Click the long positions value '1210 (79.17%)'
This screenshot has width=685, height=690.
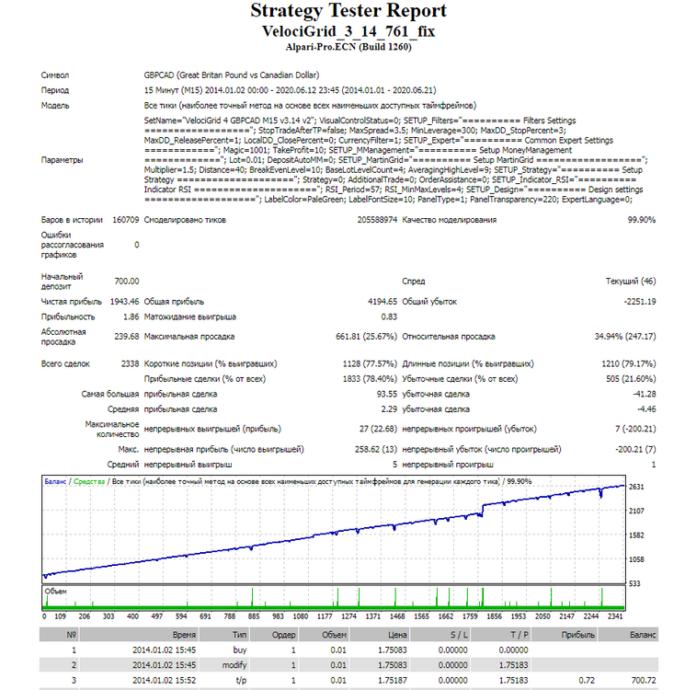628,364
